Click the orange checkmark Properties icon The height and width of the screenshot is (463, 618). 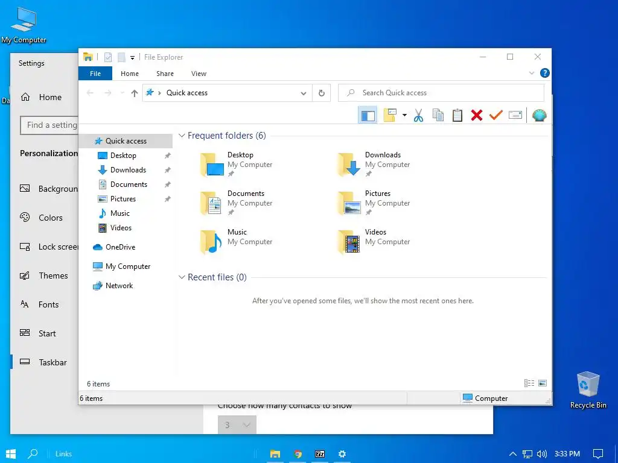click(496, 115)
